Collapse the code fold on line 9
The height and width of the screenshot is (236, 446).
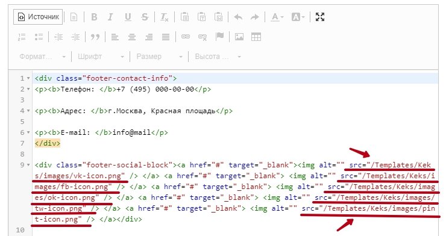28,165
